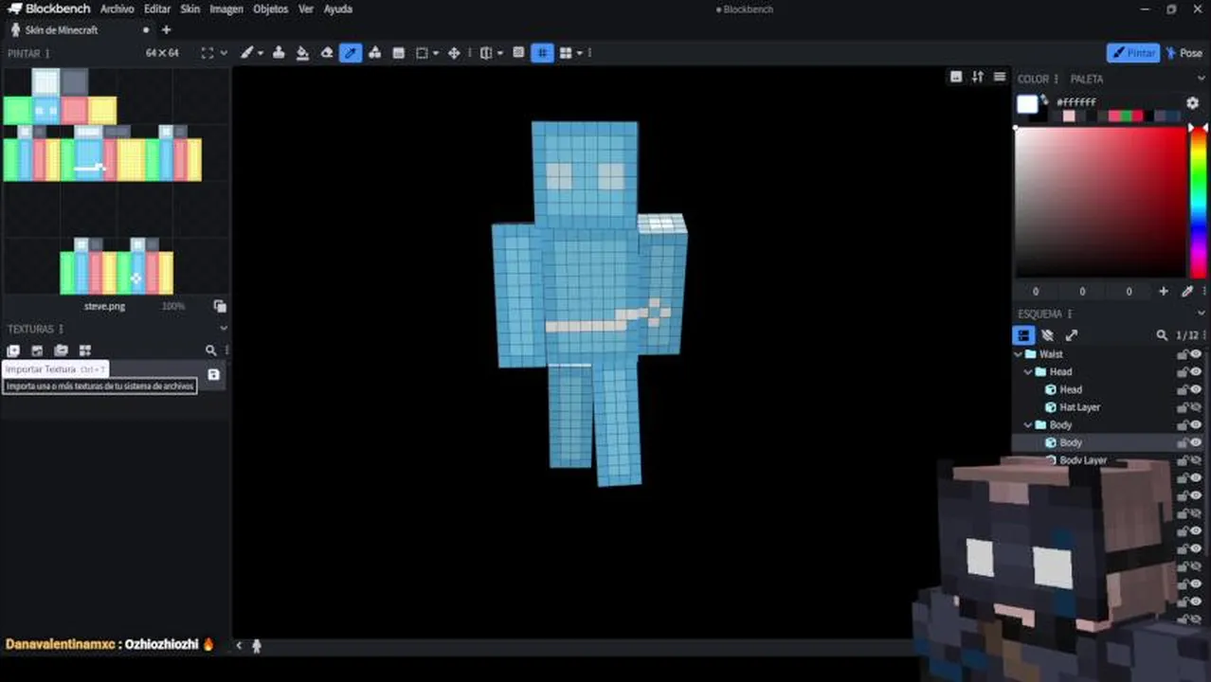Click the Import Texture icon
Screen dimensions: 1211x682
13,350
